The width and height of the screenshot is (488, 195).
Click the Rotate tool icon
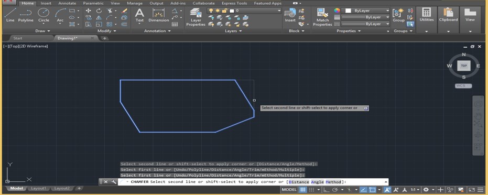click(x=99, y=10)
